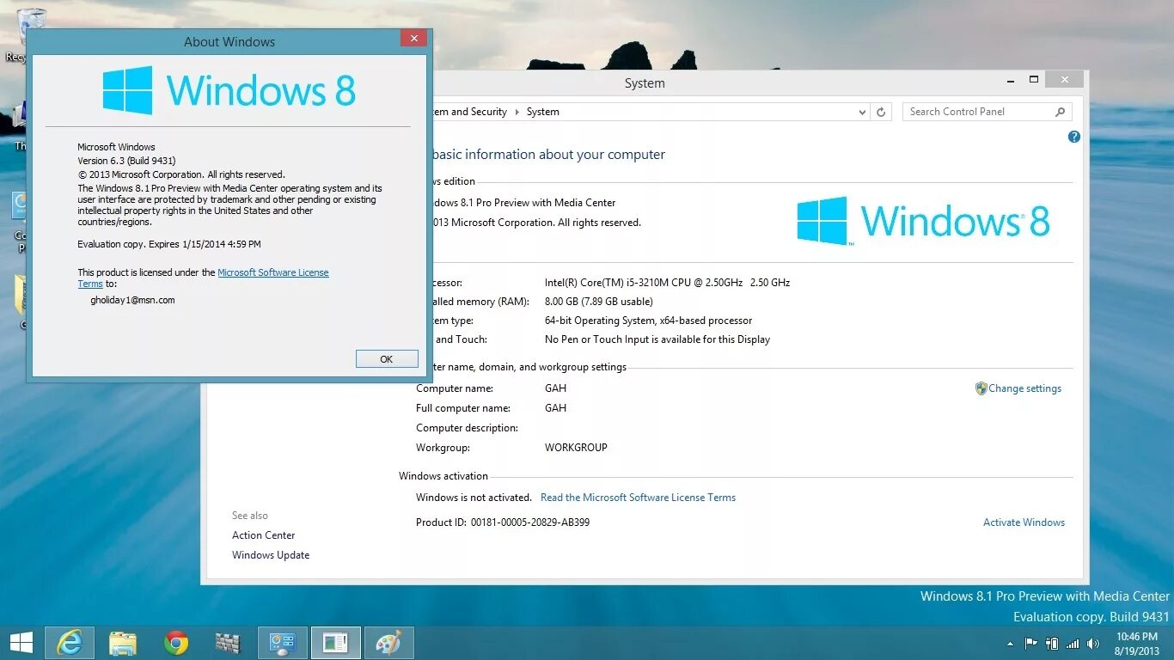Image resolution: width=1174 pixels, height=660 pixels.
Task: Select the System breadcrumb in the address bar
Action: point(542,112)
